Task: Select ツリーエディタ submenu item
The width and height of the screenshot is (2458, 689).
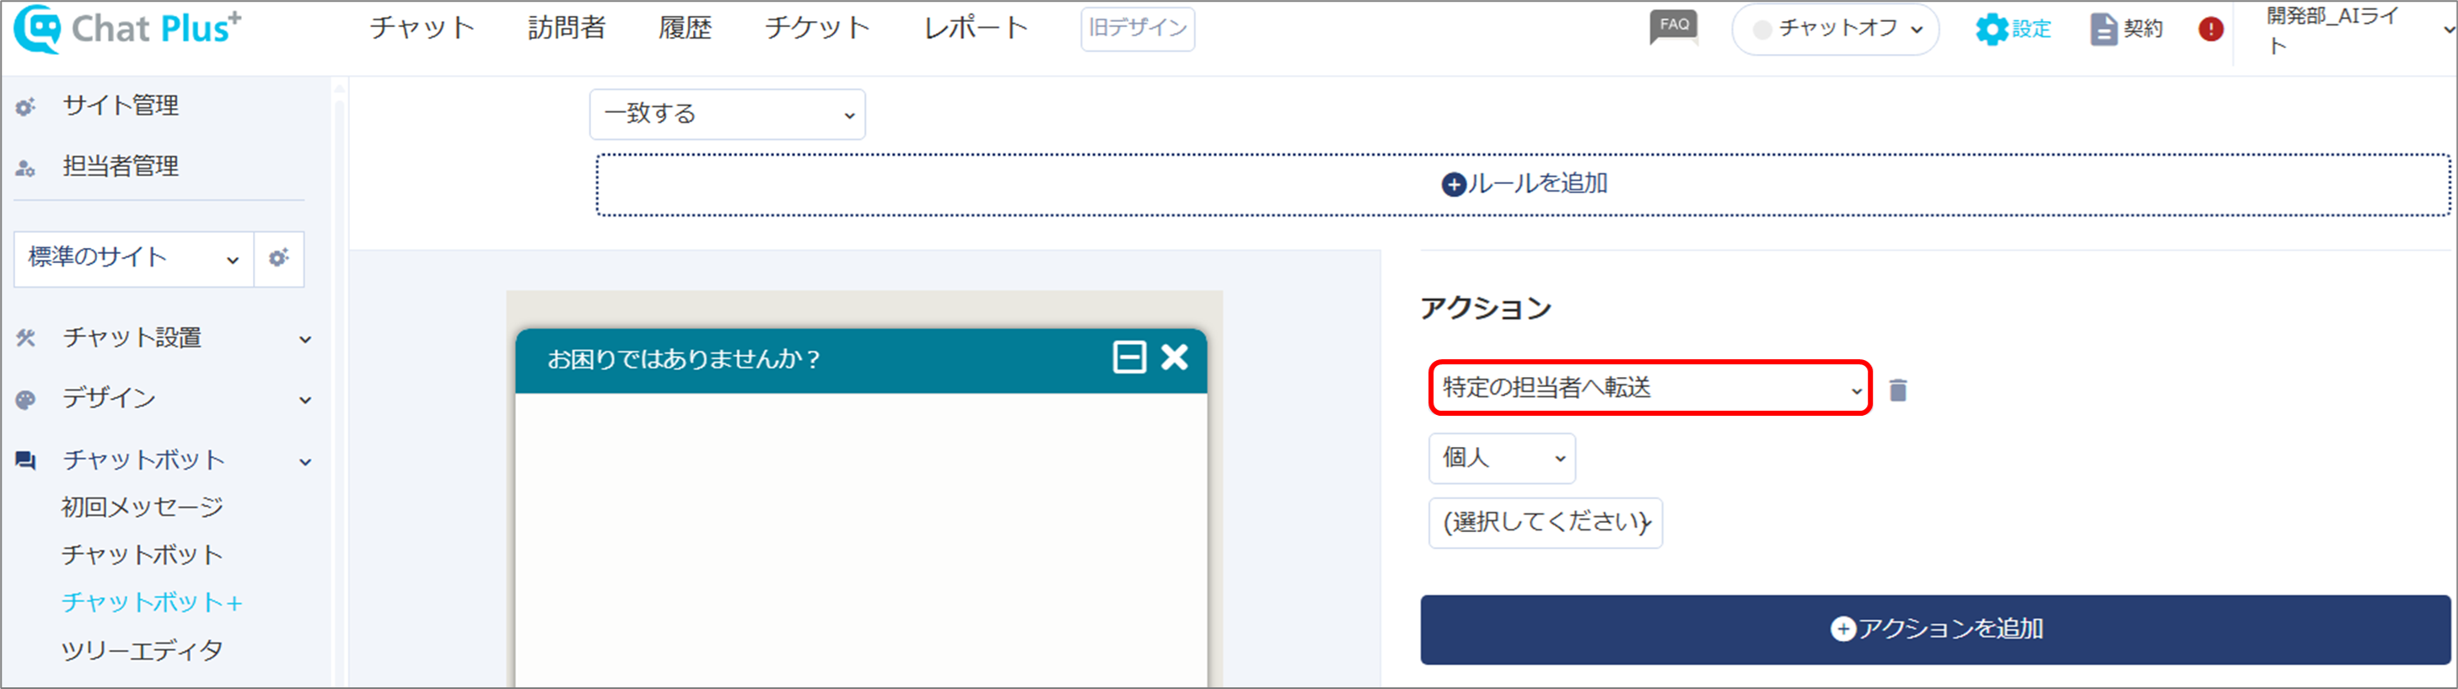Action: (x=143, y=651)
